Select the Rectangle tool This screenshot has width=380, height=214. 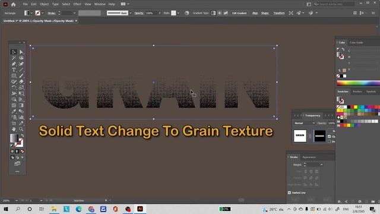14,75
